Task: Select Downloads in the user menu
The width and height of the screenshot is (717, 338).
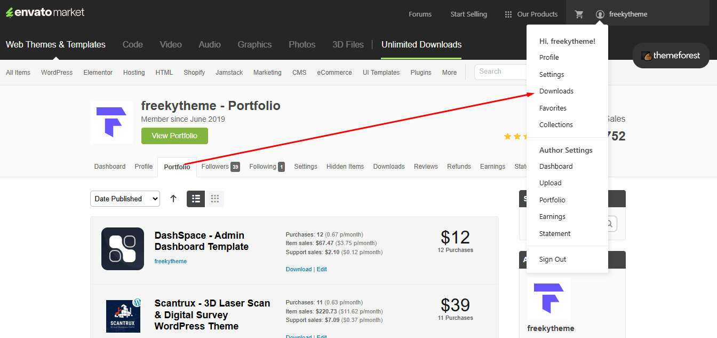Action: click(x=556, y=91)
